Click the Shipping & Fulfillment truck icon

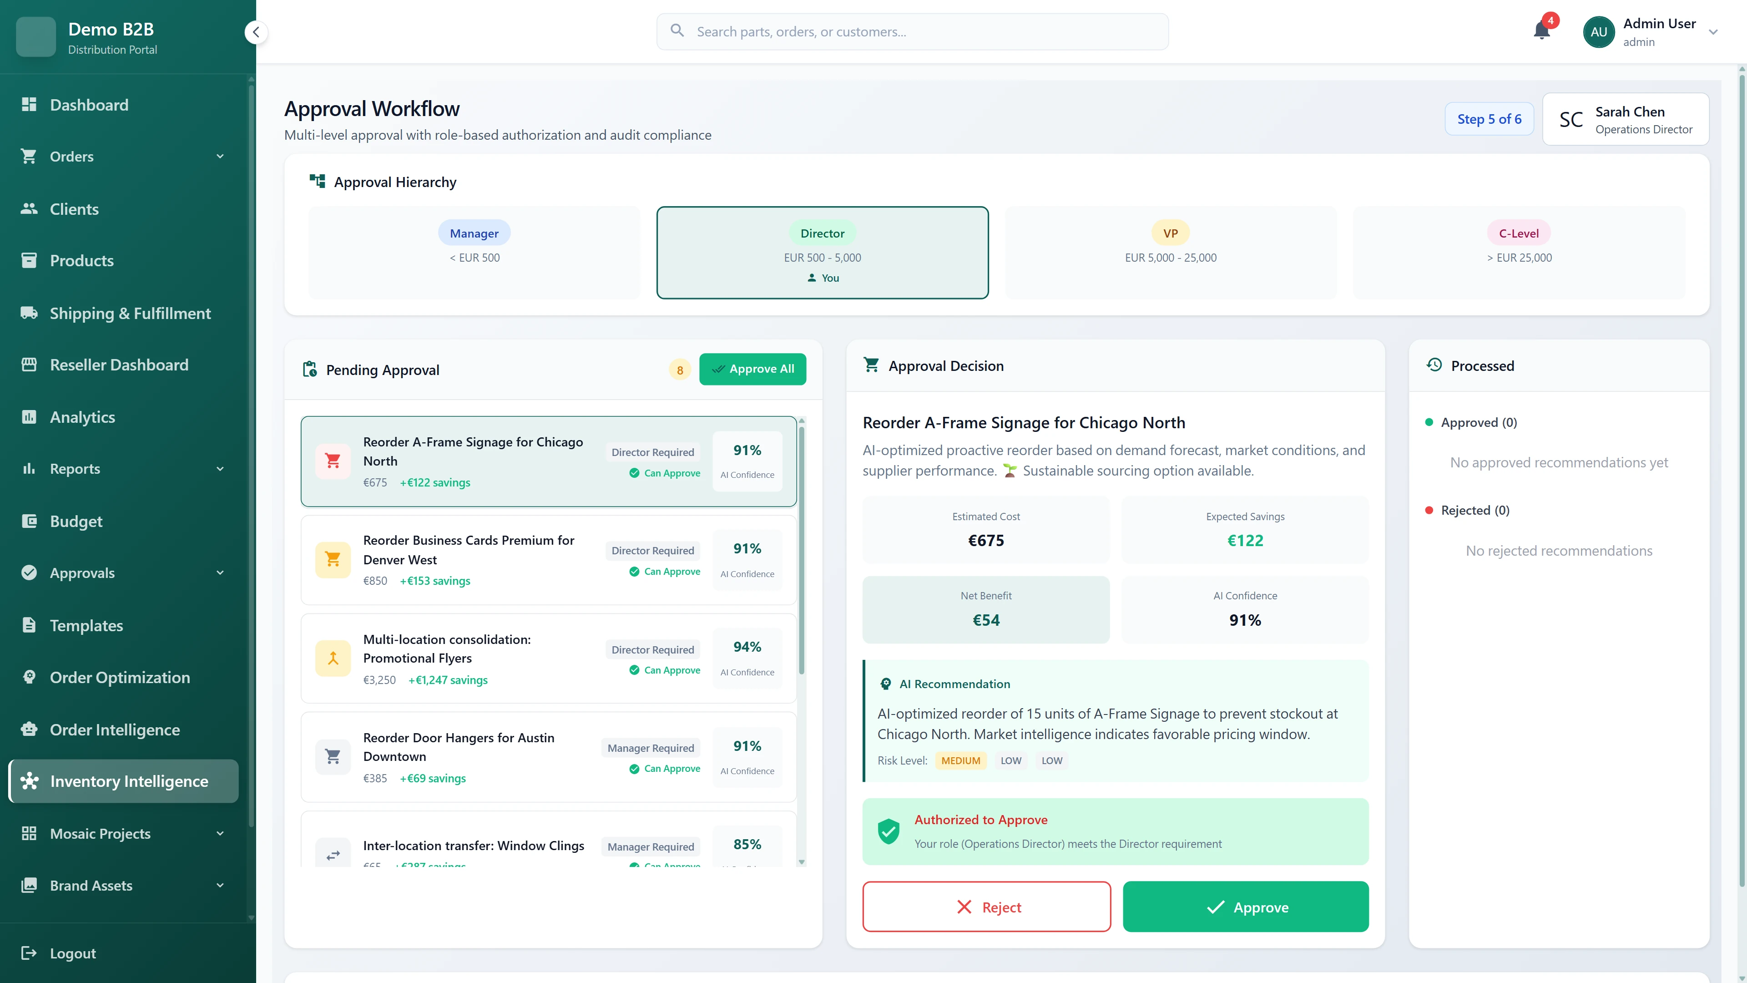pos(29,313)
